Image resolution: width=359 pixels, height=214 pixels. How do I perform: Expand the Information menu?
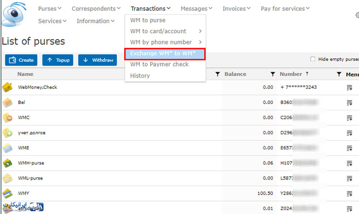[96, 21]
